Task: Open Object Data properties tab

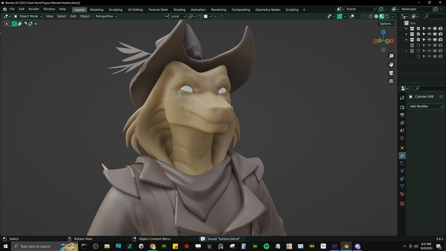Action: point(402,186)
